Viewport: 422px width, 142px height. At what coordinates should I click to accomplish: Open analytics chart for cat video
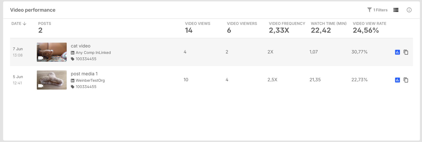397,52
